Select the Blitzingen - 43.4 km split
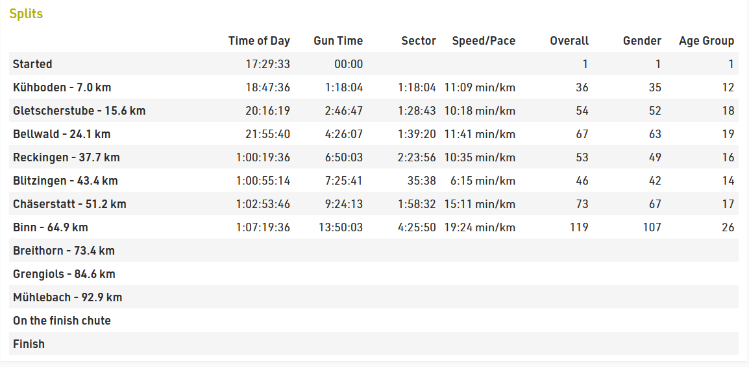 click(374, 181)
